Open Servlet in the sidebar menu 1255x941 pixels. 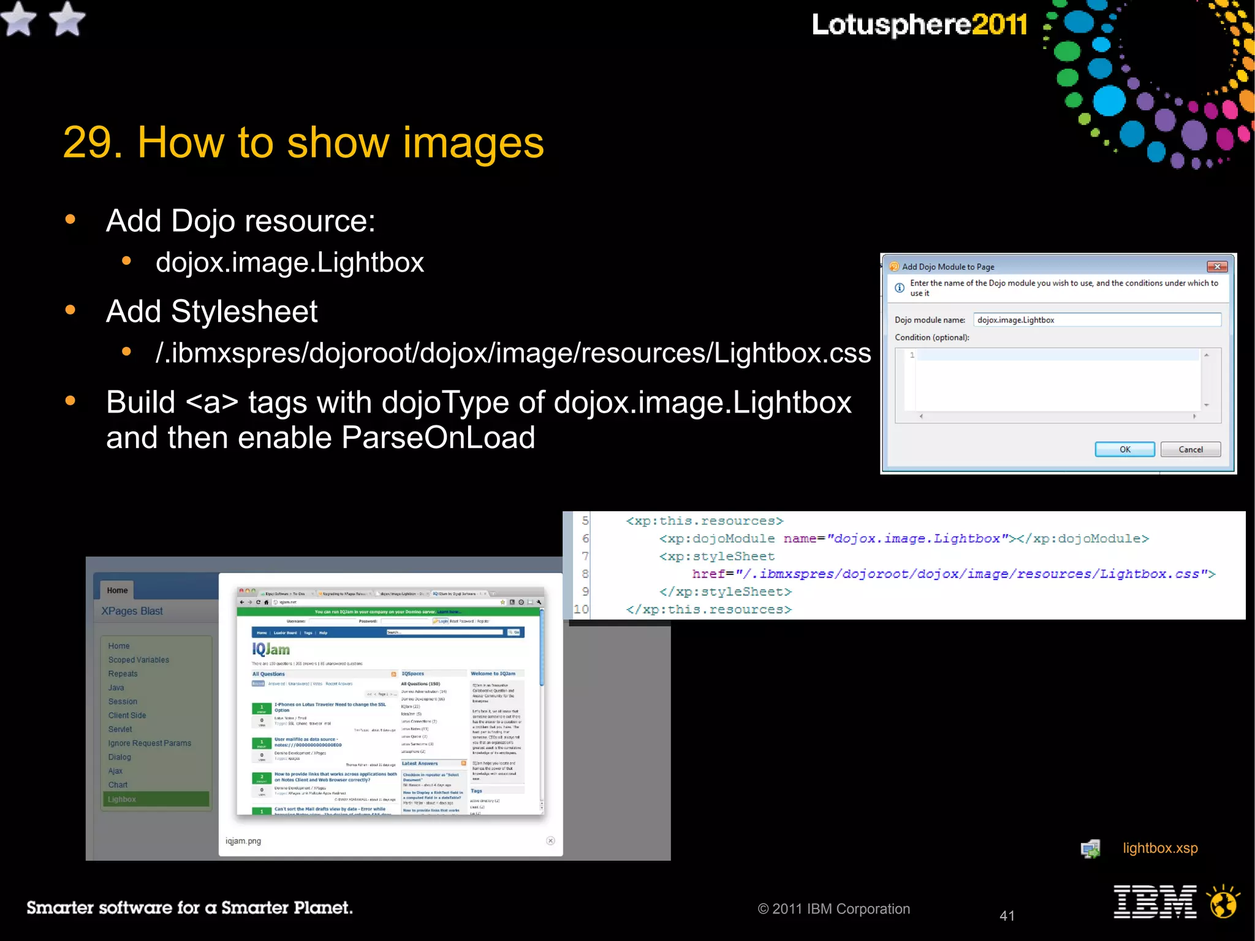tap(120, 730)
